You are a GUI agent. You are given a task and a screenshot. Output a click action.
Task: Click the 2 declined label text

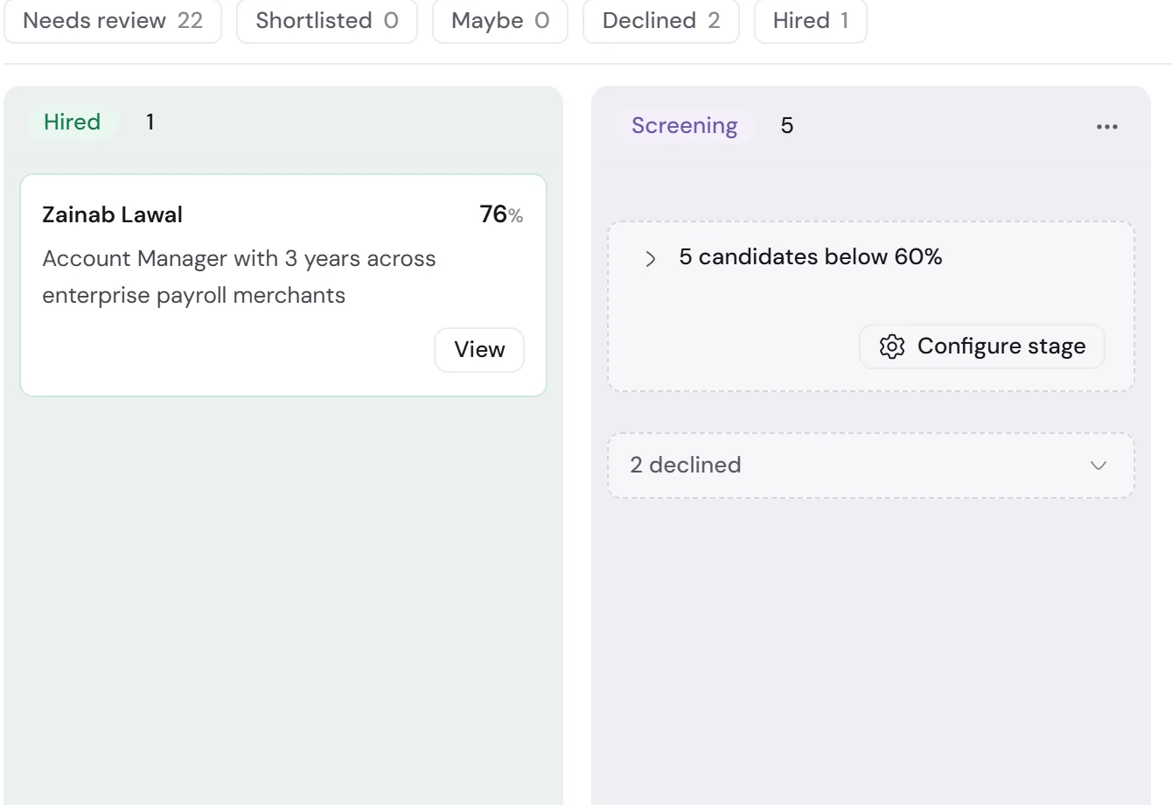(x=686, y=465)
